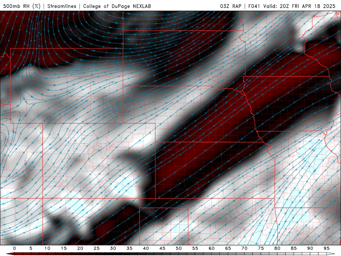
Task: Select the 10 label on the RH scale
Action: 47,248
